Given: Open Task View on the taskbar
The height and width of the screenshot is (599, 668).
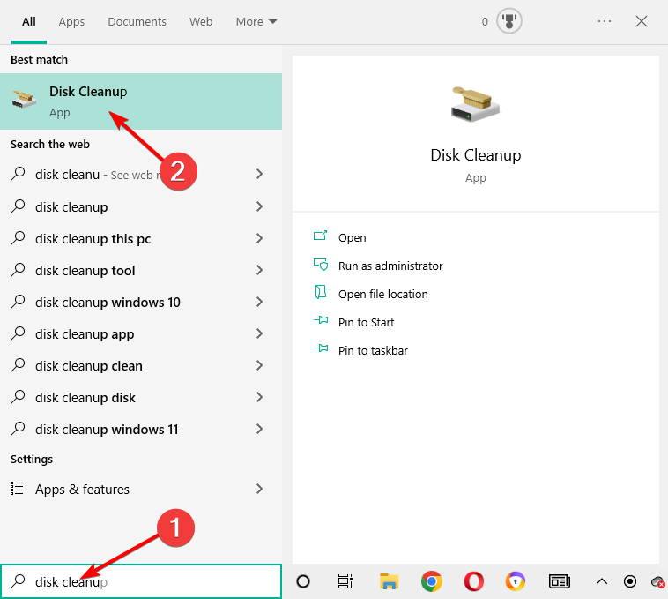Looking at the screenshot, I should tap(345, 581).
